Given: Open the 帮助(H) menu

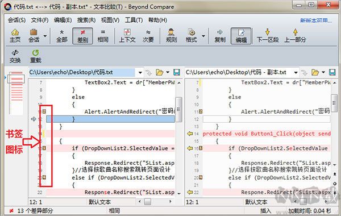Looking at the screenshot, I should (157, 20).
